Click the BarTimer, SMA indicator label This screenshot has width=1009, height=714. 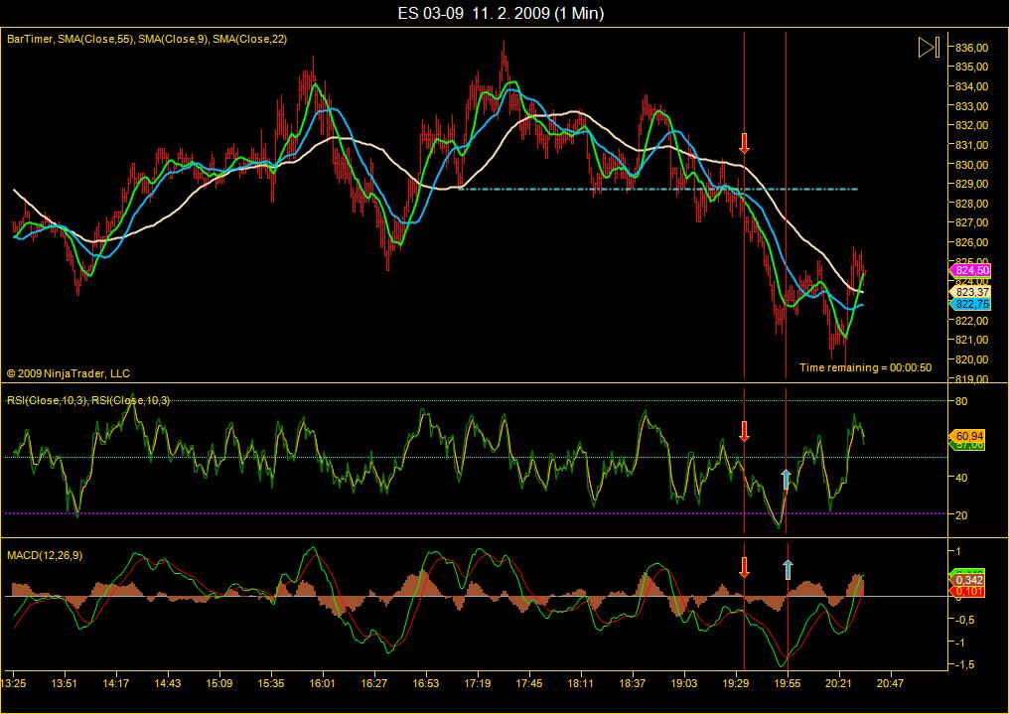[x=147, y=40]
